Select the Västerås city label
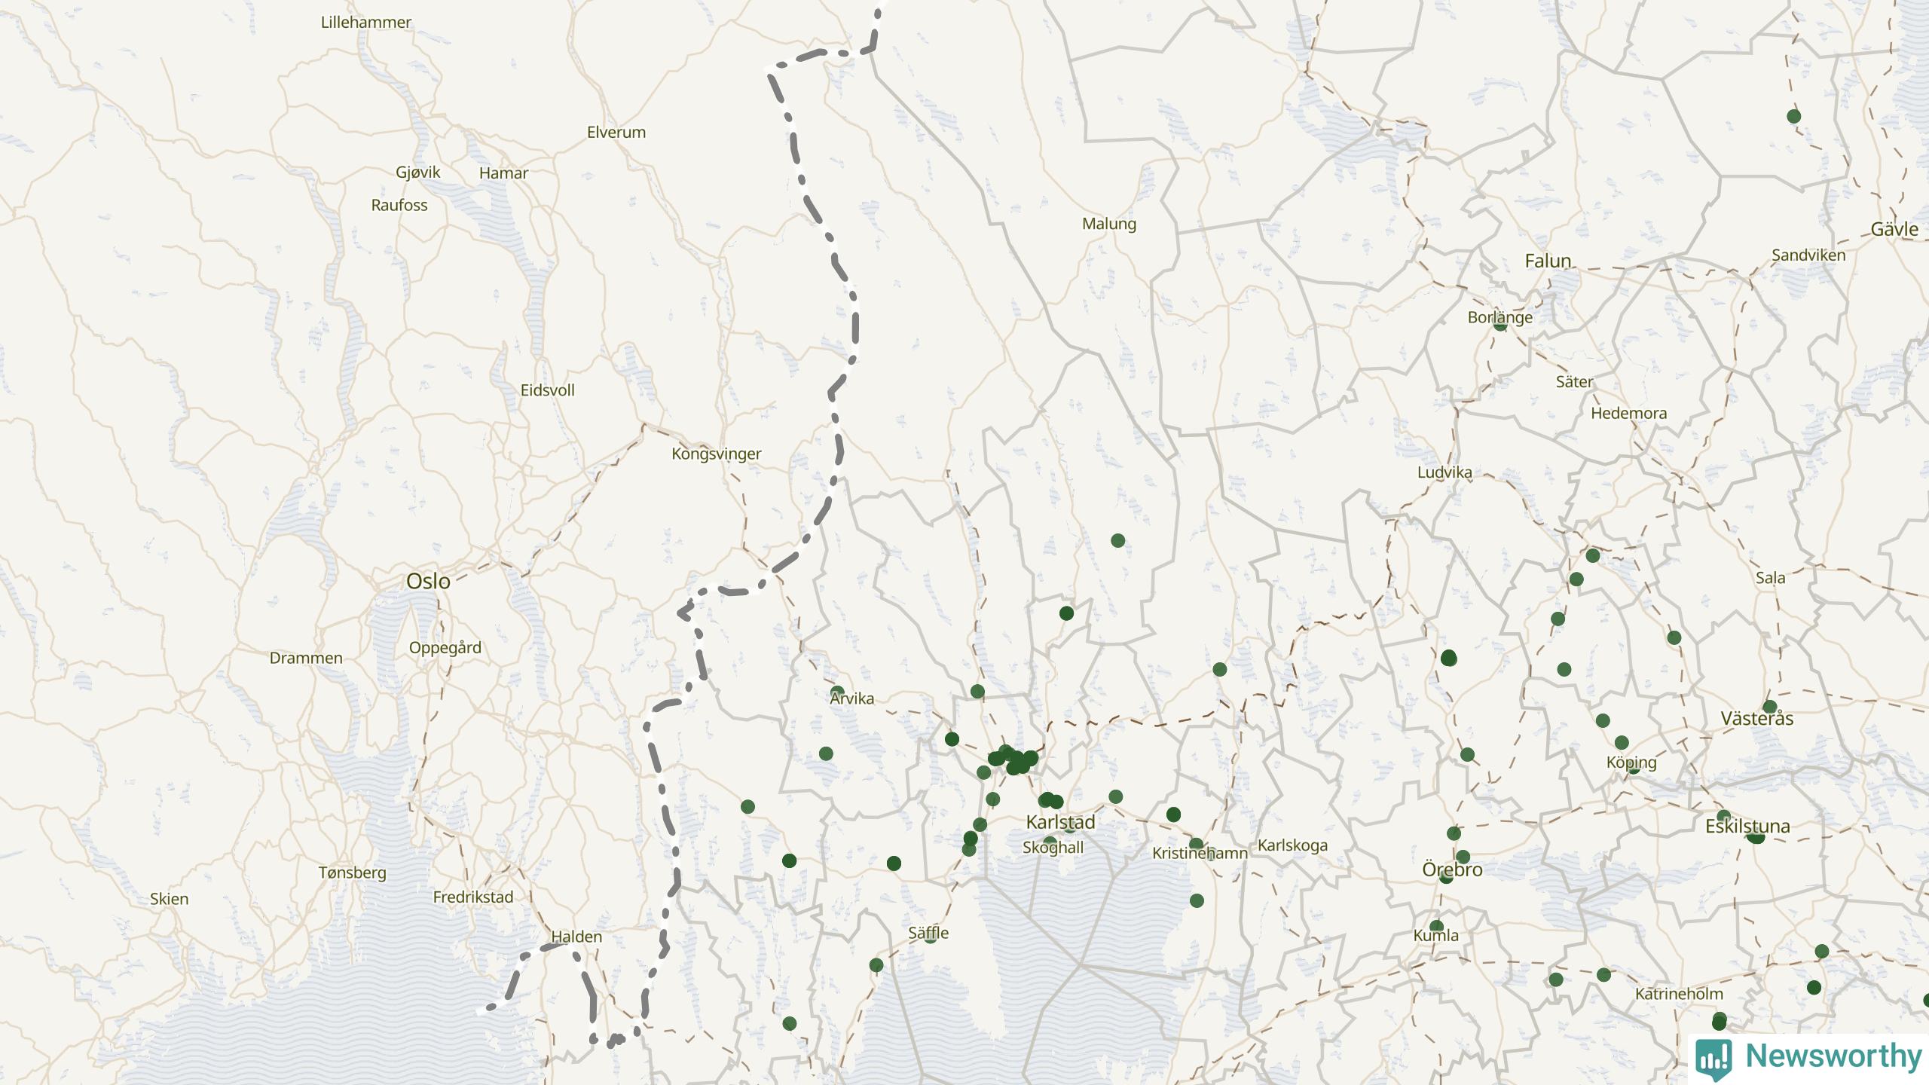The height and width of the screenshot is (1085, 1929). 1757,719
